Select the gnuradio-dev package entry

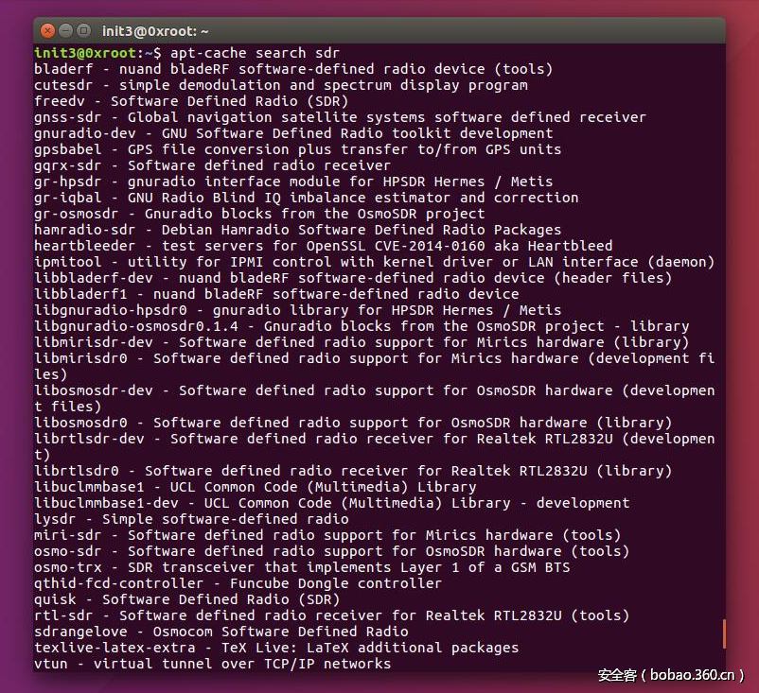(293, 133)
